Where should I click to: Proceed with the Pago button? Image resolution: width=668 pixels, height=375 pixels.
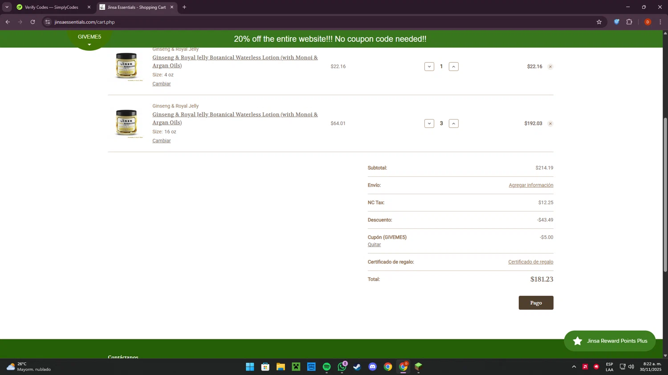[536, 303]
